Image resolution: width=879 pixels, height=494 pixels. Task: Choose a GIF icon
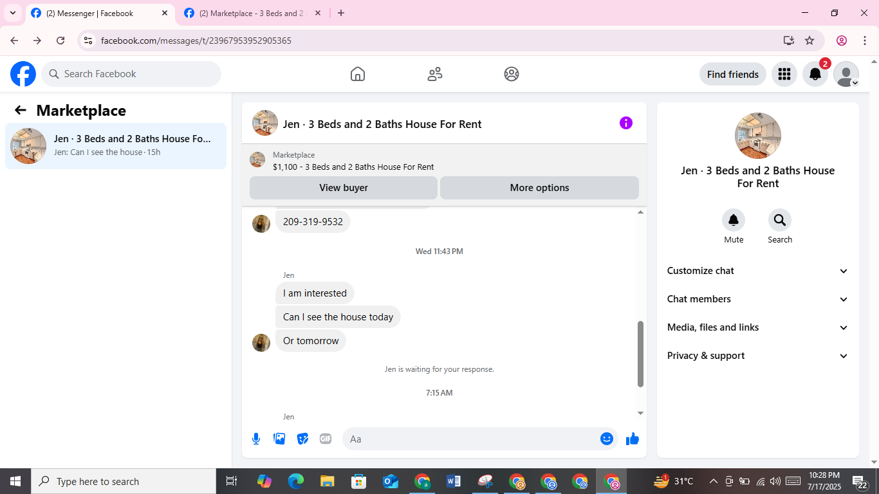[x=326, y=439]
